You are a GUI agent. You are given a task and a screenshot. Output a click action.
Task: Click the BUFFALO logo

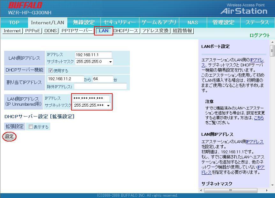click(x=25, y=5)
